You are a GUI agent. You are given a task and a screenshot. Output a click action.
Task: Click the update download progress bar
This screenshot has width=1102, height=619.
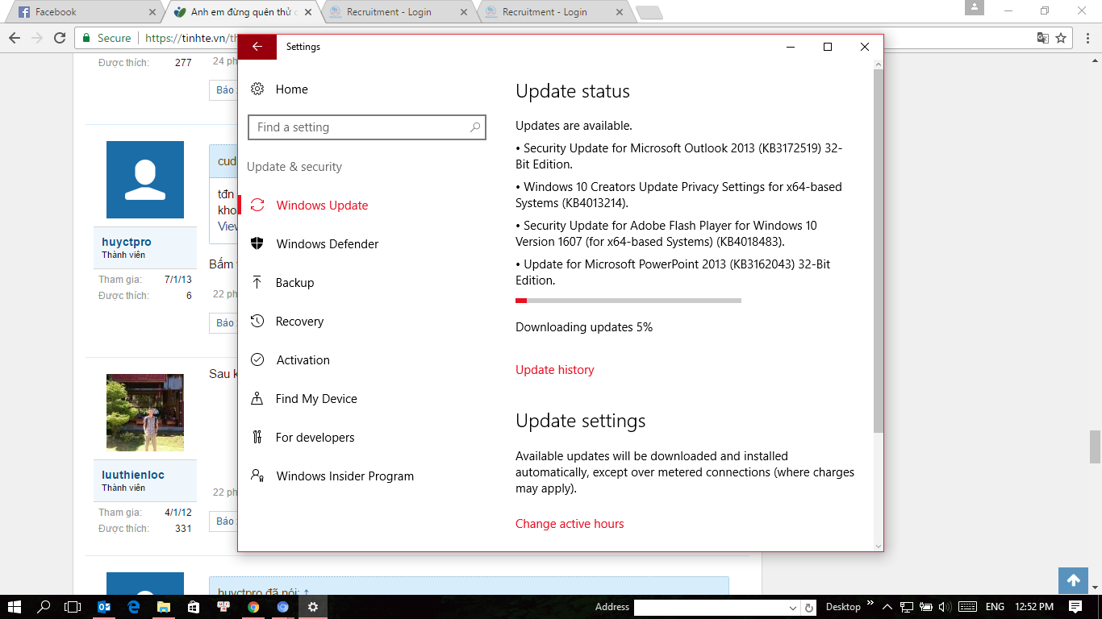[628, 301]
